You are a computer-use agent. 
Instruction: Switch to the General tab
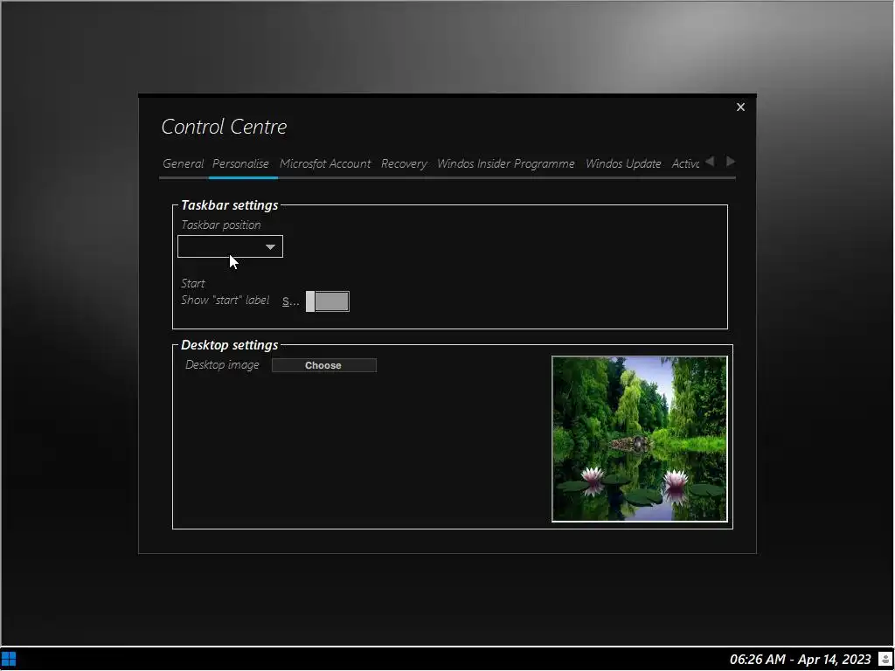coord(183,163)
